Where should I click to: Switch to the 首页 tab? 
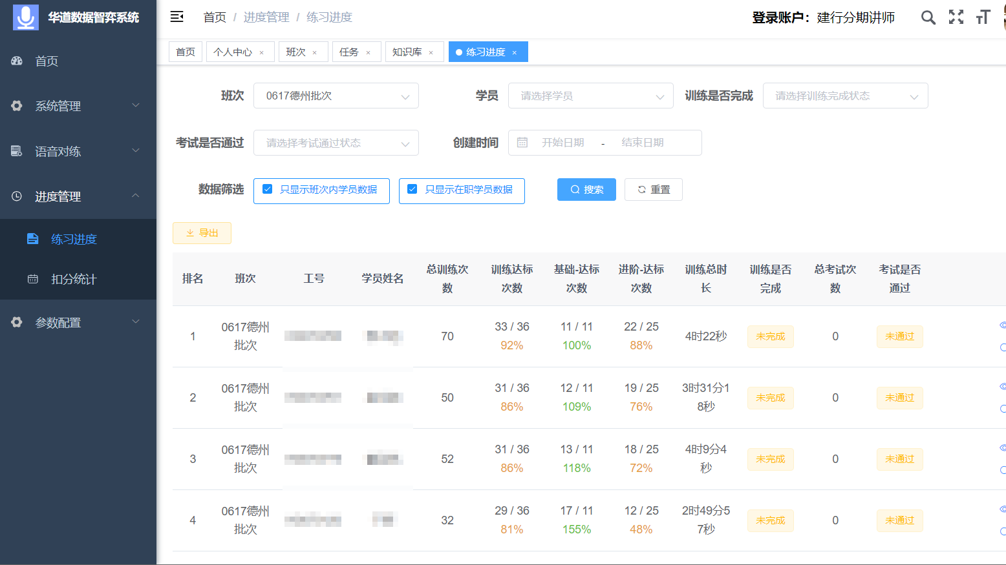pos(186,52)
